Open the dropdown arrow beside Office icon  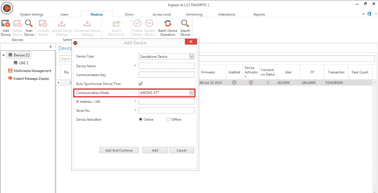tap(376, 14)
